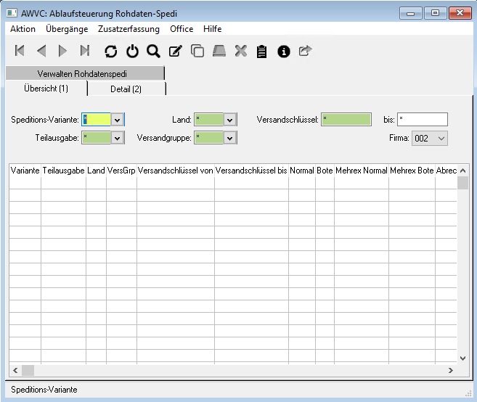Viewport: 477px width, 402px height.
Task: Click the refresh icon in toolbar
Action: coord(110,51)
